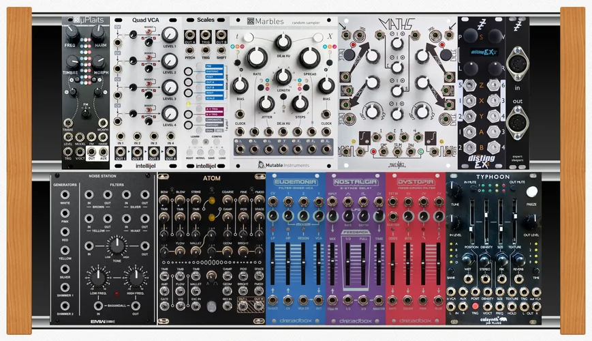Click the TONE knob on Noise Station
The image size is (592, 341).
pos(116,246)
